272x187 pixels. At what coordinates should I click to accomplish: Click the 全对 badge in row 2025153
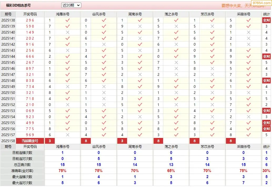266,111
